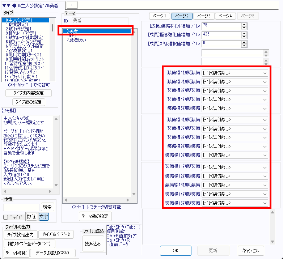Switch to the ページ4 tab
283x259 pixels.
(x=225, y=16)
